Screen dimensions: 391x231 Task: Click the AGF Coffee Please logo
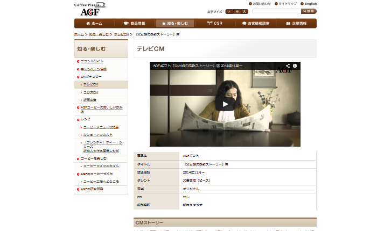(x=90, y=9)
